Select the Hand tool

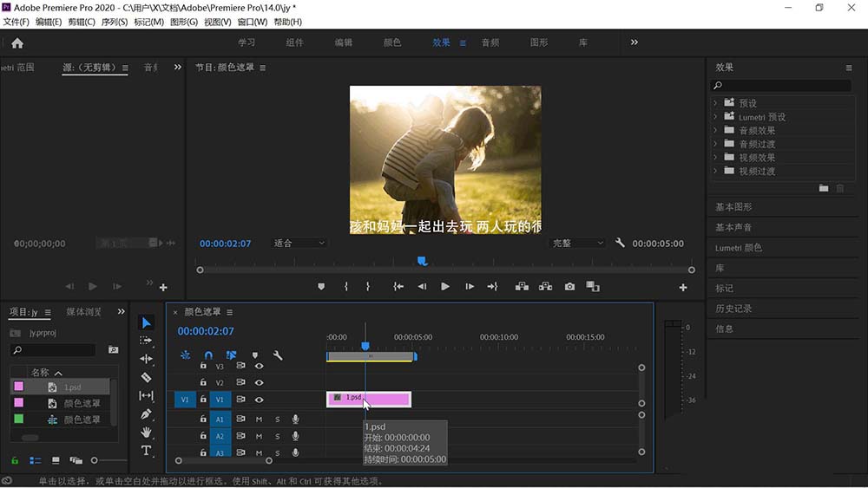146,433
